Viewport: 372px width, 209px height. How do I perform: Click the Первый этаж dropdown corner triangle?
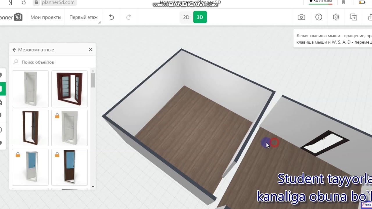(99, 22)
